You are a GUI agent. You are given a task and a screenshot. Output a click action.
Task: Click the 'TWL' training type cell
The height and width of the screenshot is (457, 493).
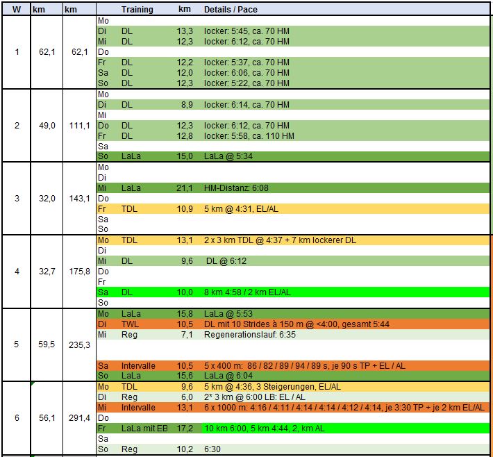(130, 324)
